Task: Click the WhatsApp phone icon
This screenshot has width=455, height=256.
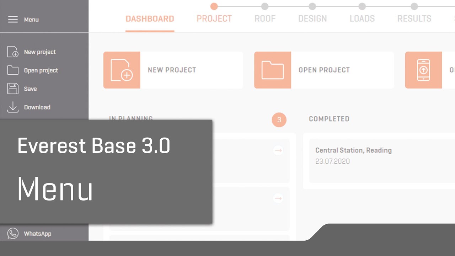Action: 13,234
